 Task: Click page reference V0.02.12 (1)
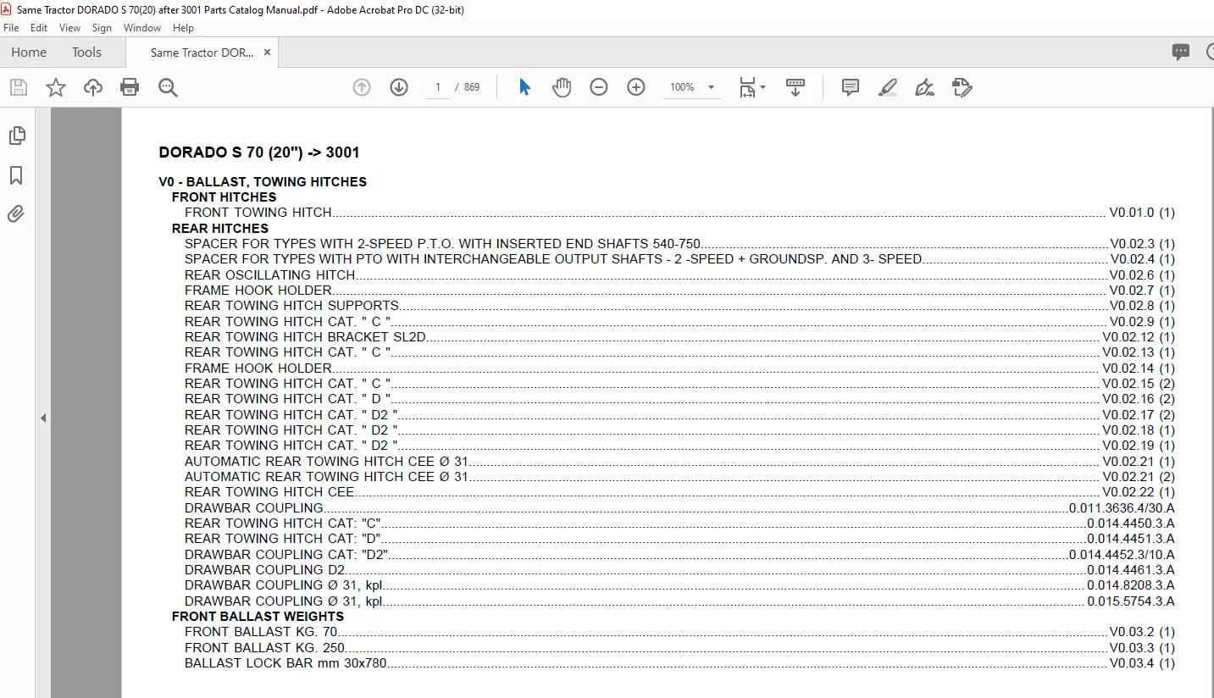pyautogui.click(x=1139, y=336)
